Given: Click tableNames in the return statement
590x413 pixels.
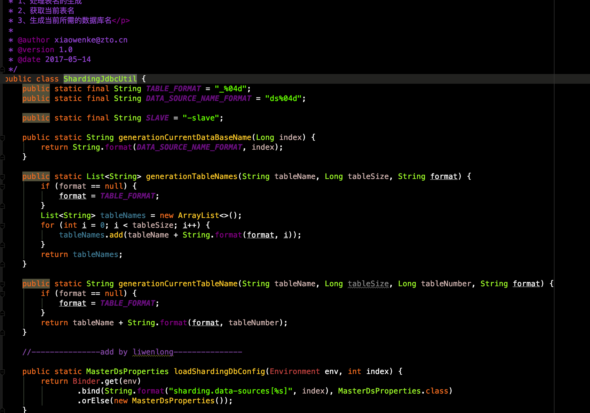Looking at the screenshot, I should click(x=95, y=254).
